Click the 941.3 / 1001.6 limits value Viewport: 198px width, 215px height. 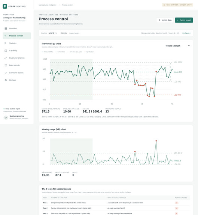[92, 111]
